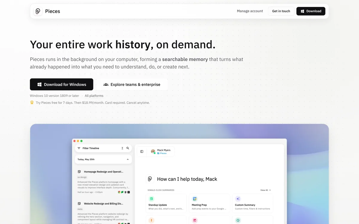Click the gold award badge icon

(x=32, y=102)
